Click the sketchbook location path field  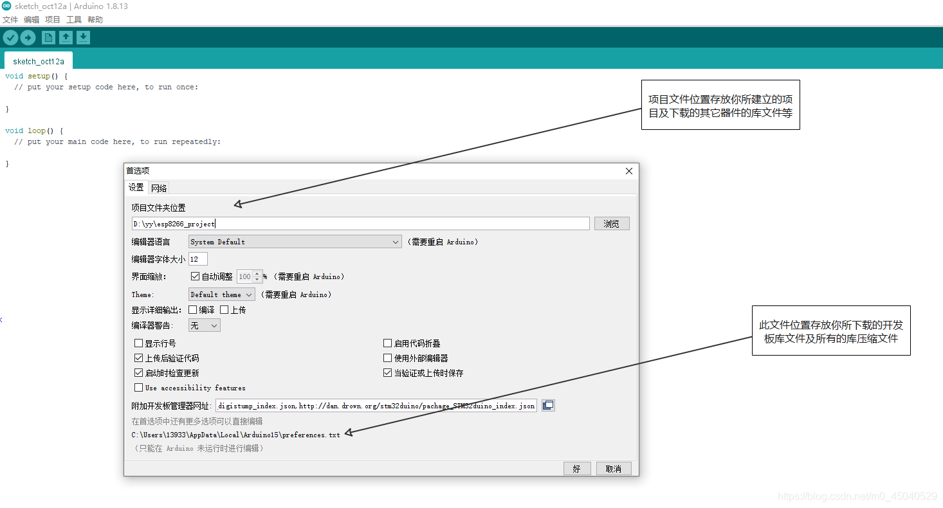tap(360, 224)
